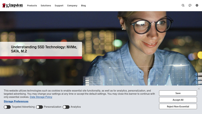
Task: Go to the Blog menu item
Action: pyautogui.click(x=83, y=6)
